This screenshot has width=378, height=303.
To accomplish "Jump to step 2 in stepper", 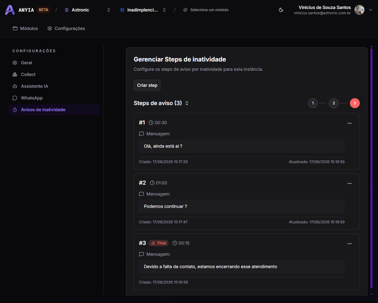I will tap(334, 103).
